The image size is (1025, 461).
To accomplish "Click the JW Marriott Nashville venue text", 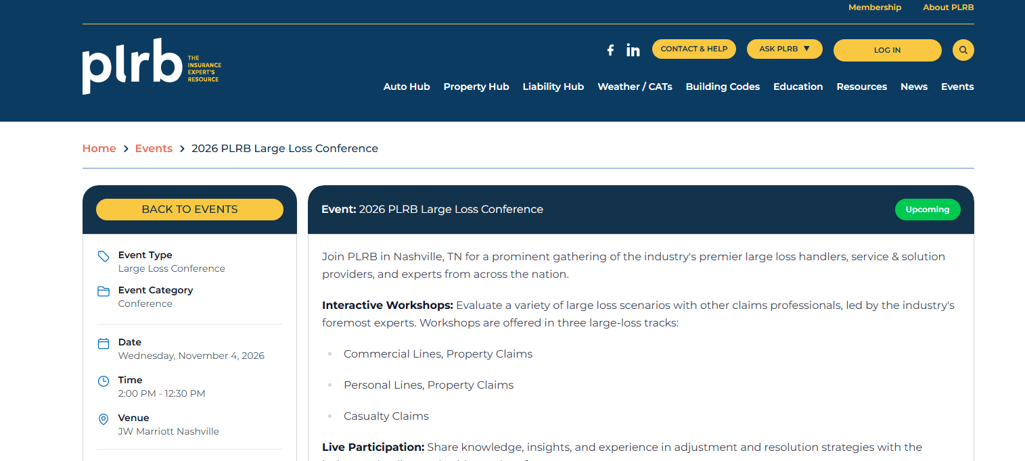I will click(168, 431).
